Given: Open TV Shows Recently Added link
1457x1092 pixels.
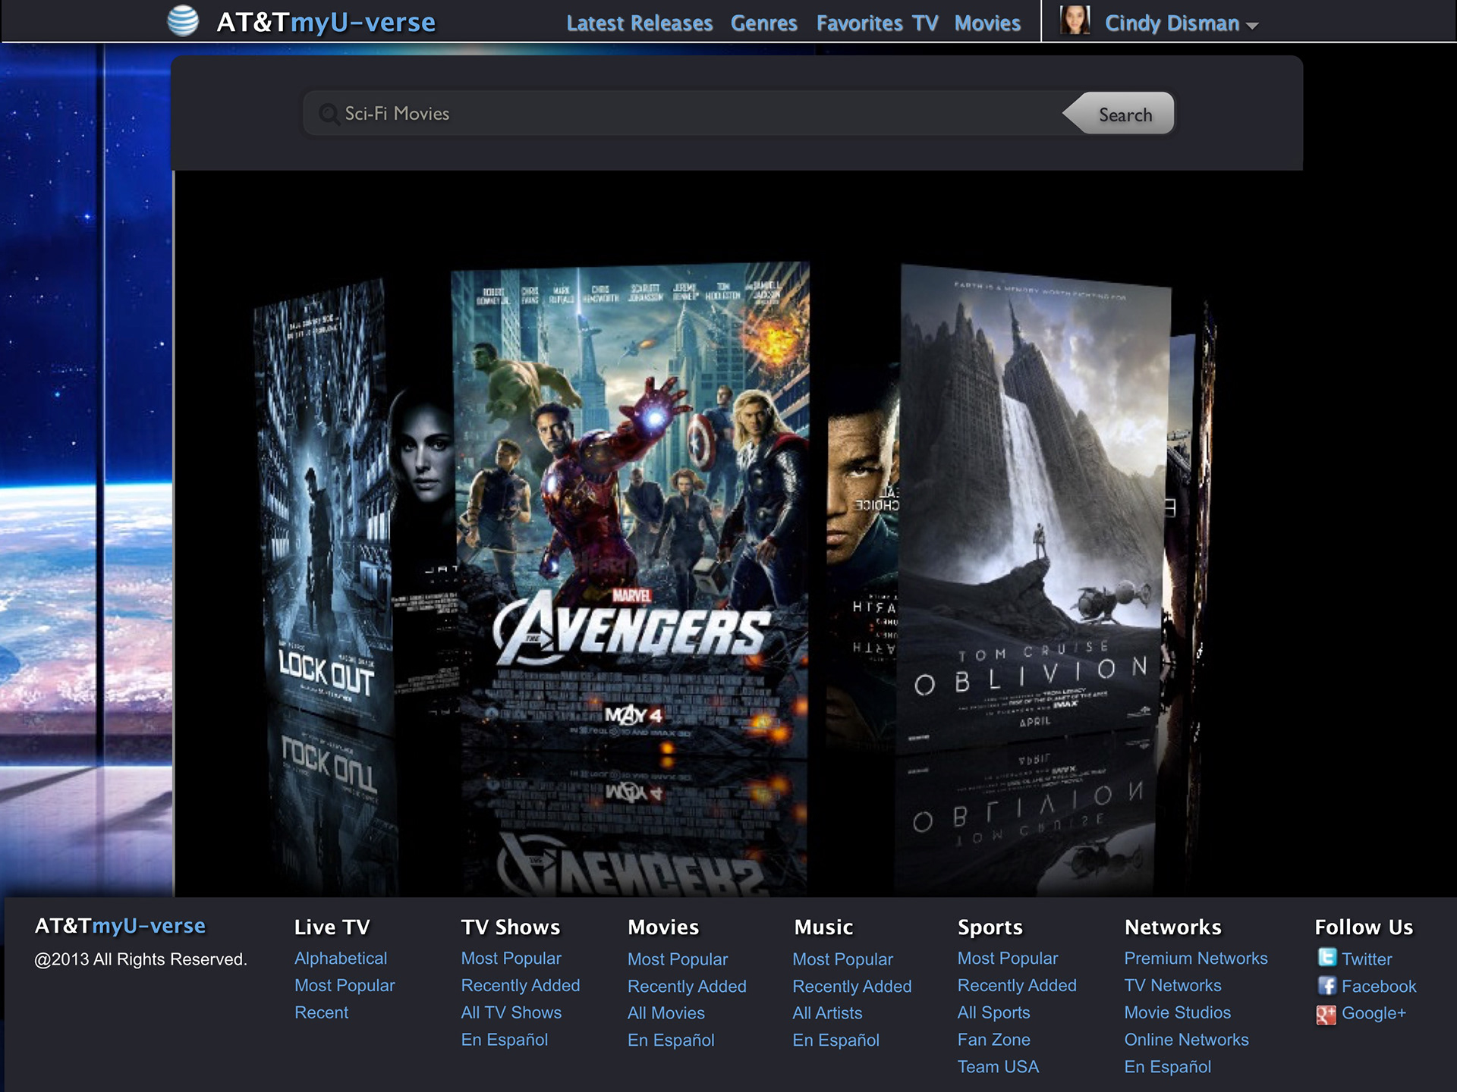Looking at the screenshot, I should (520, 986).
